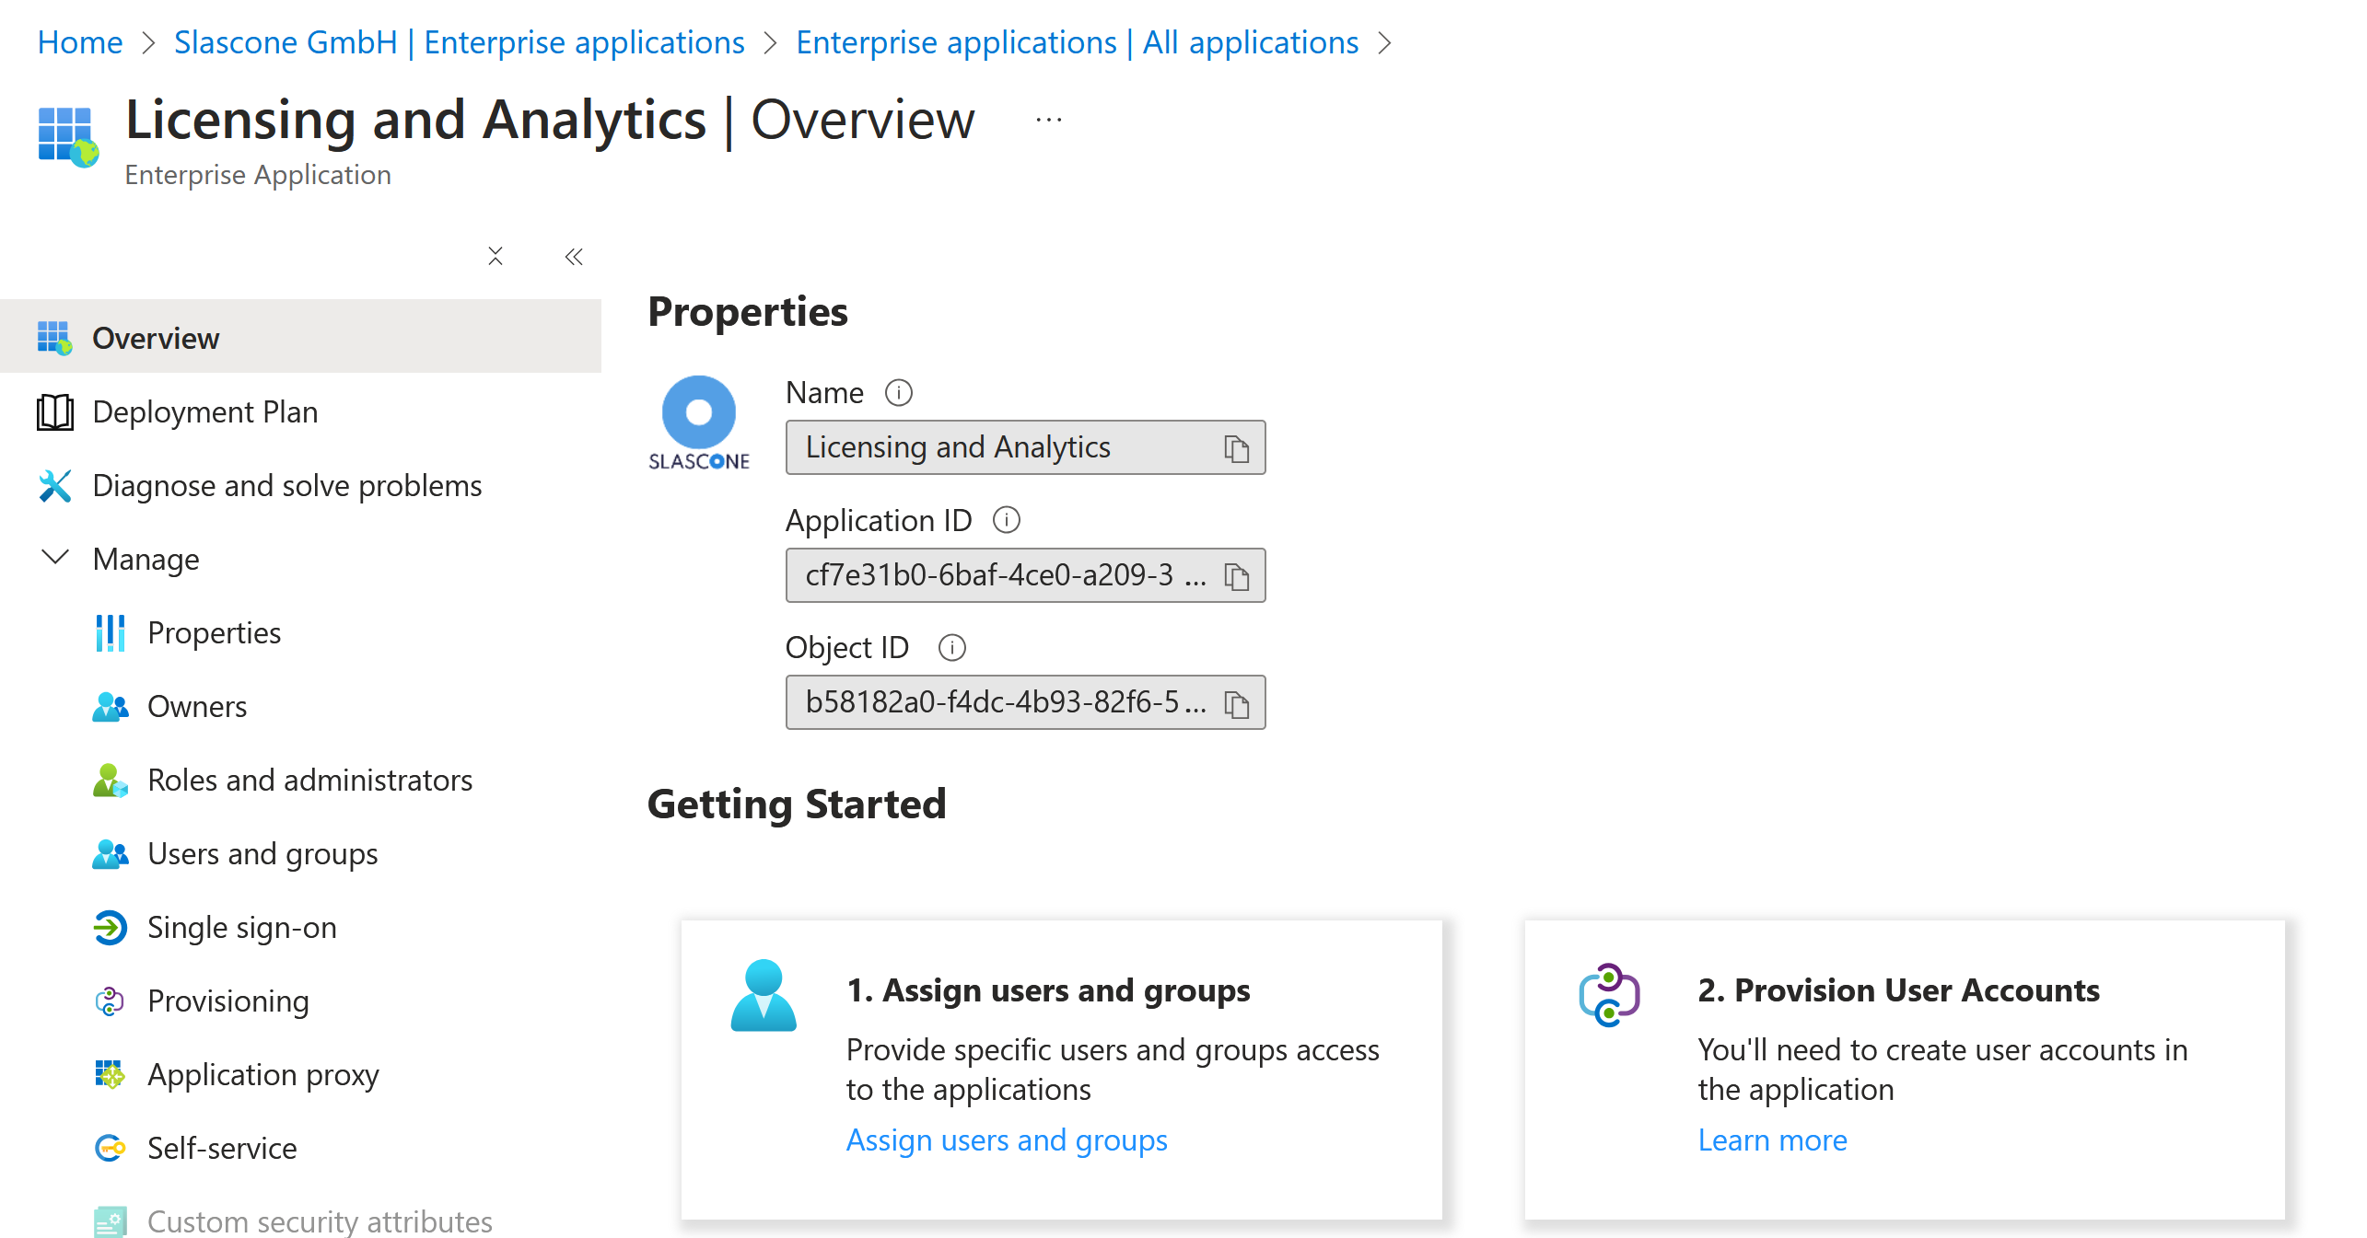
Task: Click the '2. Provision User Accounts' heading
Action: coord(1898,990)
